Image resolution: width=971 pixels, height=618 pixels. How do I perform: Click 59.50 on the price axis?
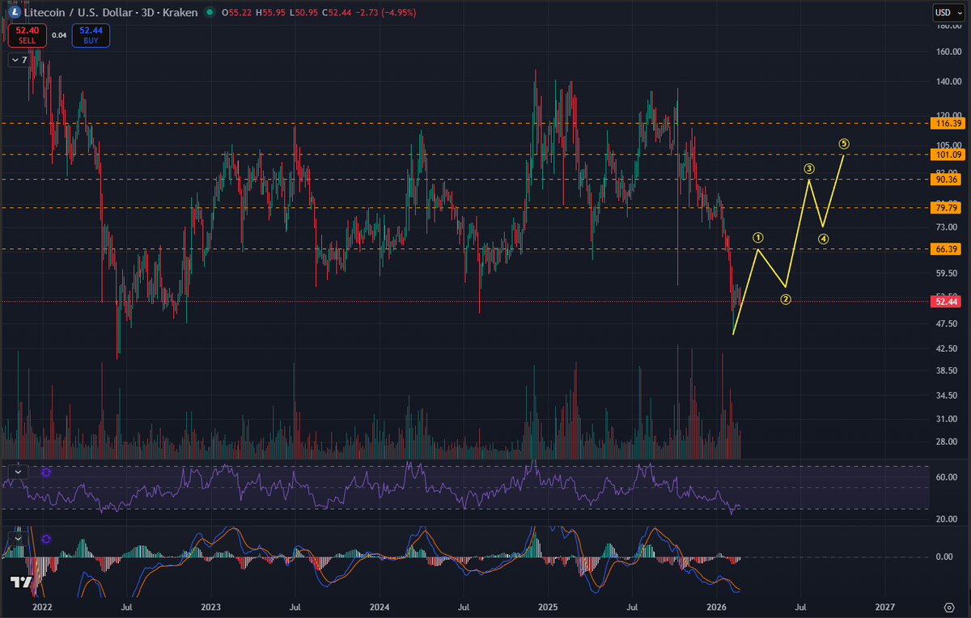pos(947,273)
